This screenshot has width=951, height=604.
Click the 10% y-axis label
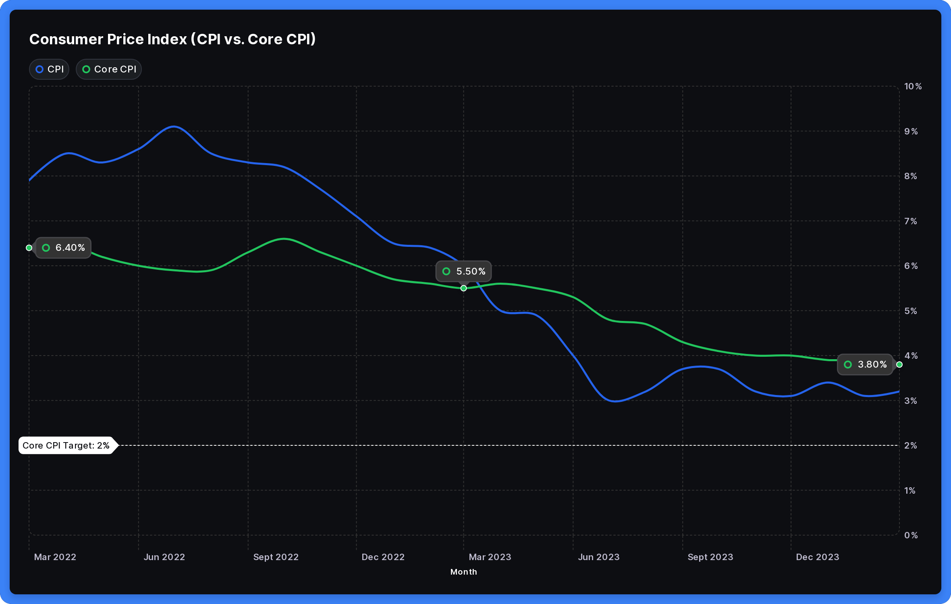click(x=913, y=86)
